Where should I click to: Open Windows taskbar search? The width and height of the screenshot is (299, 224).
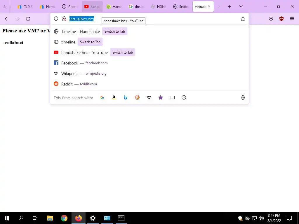(21, 218)
